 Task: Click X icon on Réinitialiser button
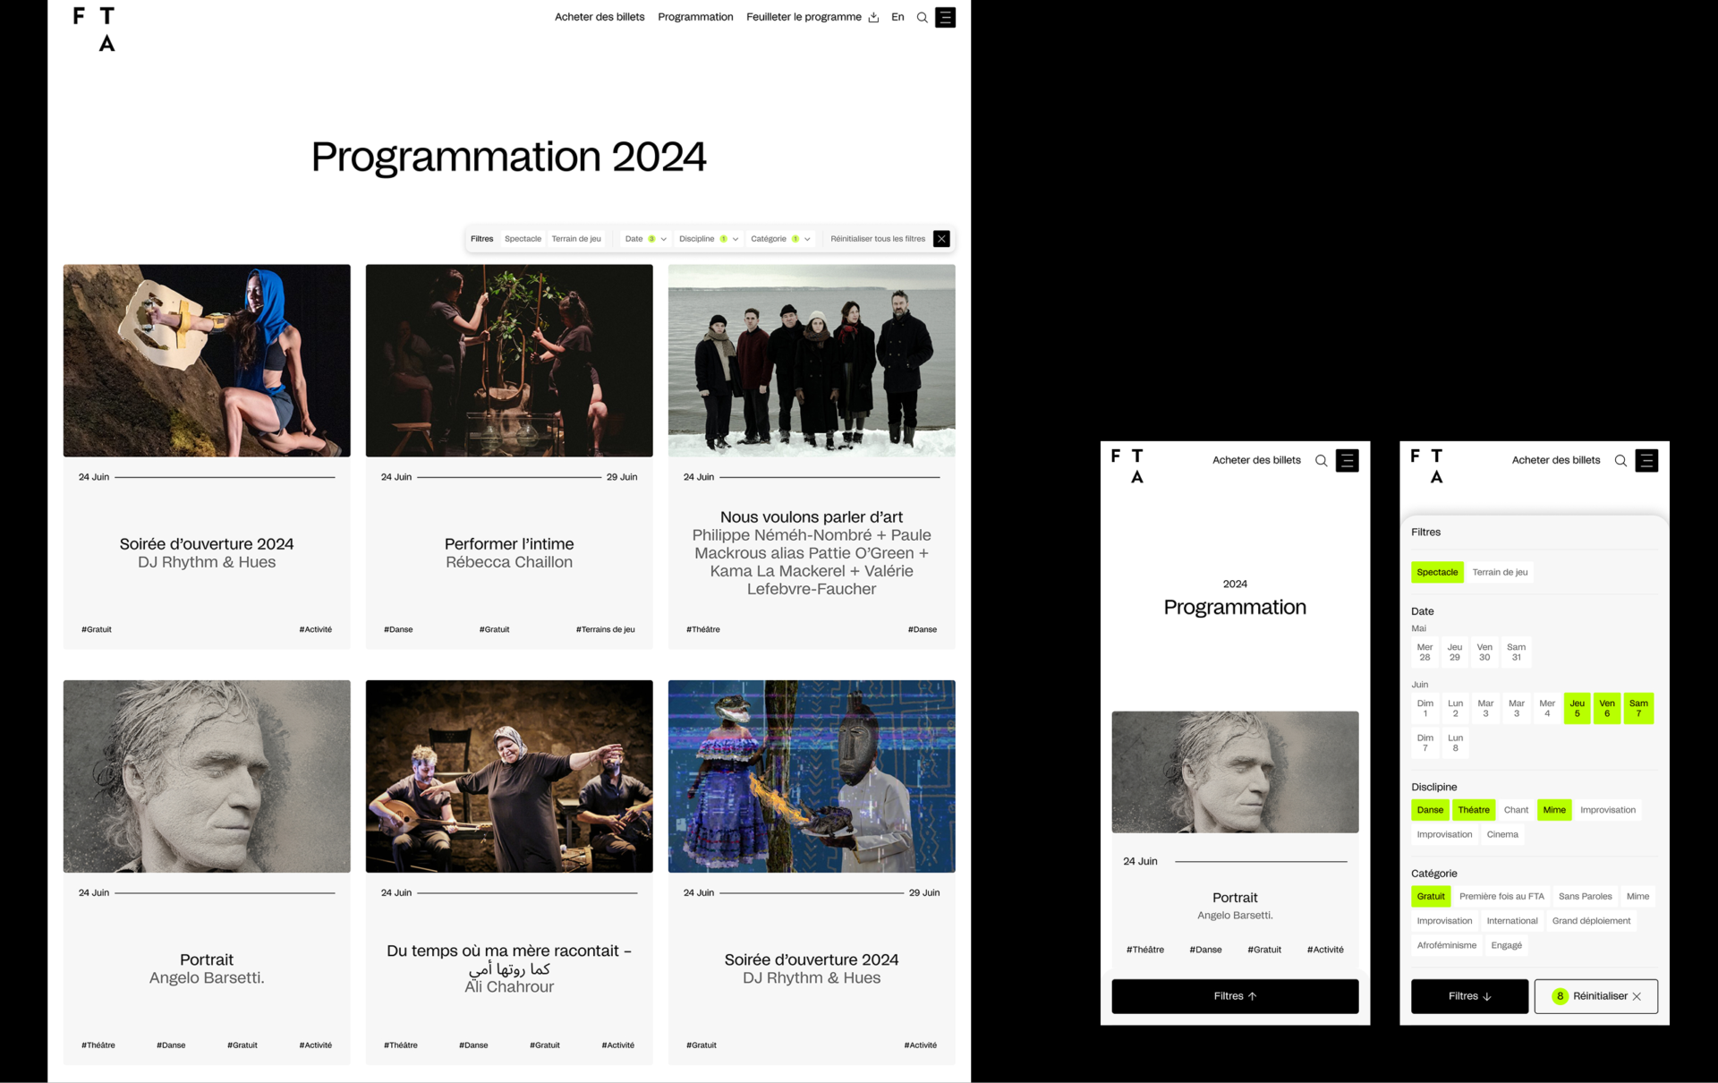(x=1637, y=996)
